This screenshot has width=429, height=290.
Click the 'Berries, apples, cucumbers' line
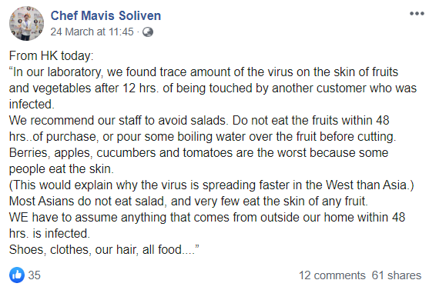(x=199, y=153)
